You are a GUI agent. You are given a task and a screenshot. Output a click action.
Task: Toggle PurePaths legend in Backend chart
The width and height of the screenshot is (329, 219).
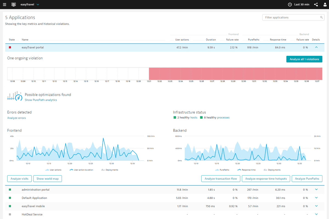(x=223, y=170)
